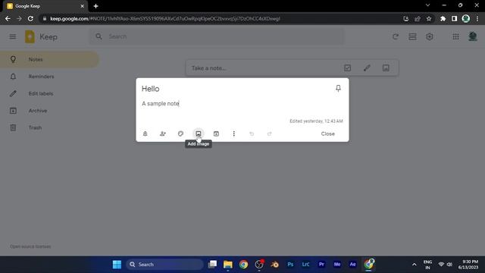Click the share page icon in address bar
The width and height of the screenshot is (485, 273).
418,18
